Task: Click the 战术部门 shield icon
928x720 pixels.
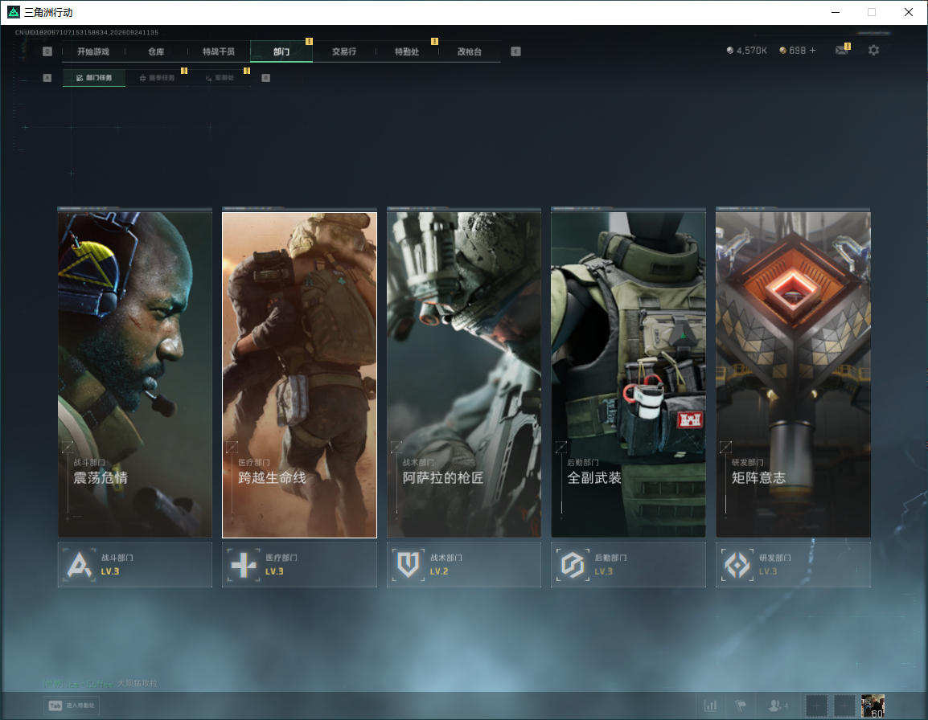Action: pyautogui.click(x=409, y=565)
